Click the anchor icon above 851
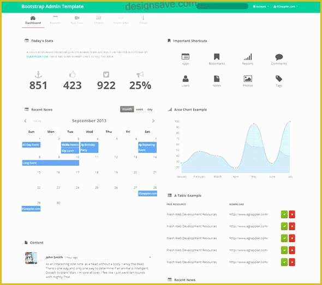322x285 pixels. click(x=38, y=74)
